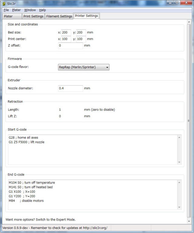194x233 pixels.
Task: Click the 'Z offset:' label
Action: pos(14,45)
